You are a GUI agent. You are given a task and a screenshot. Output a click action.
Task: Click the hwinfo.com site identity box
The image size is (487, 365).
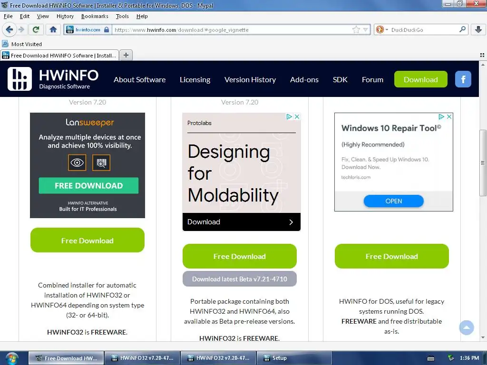click(x=88, y=30)
